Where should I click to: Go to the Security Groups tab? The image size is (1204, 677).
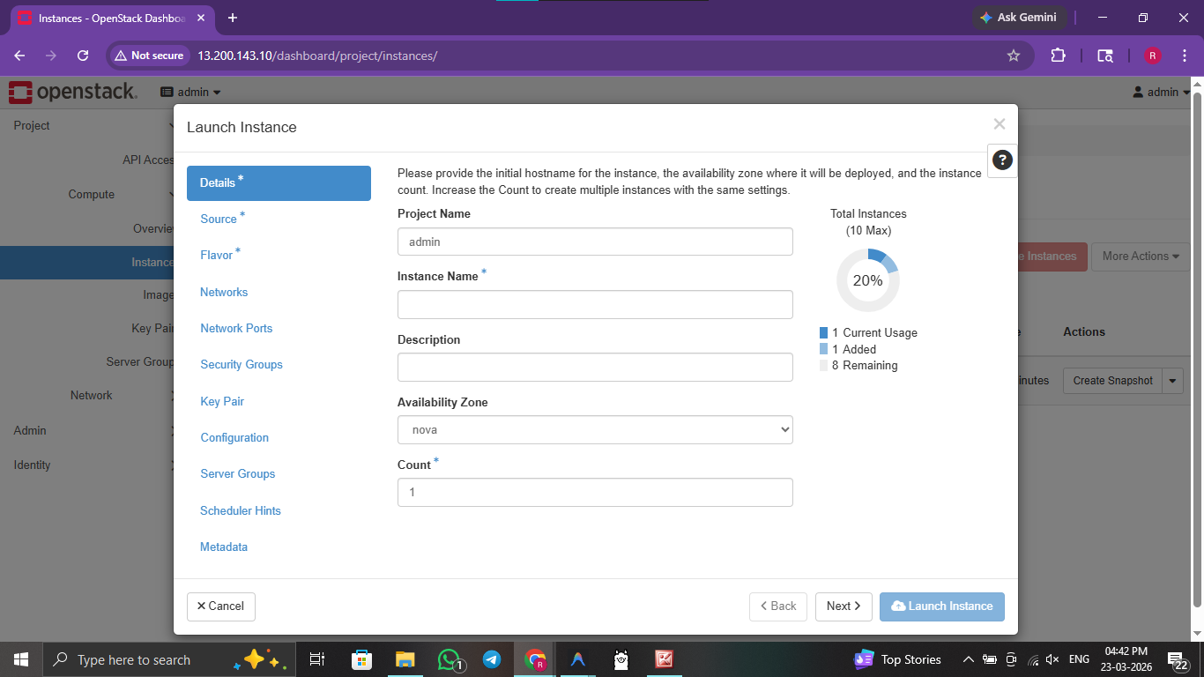point(242,364)
